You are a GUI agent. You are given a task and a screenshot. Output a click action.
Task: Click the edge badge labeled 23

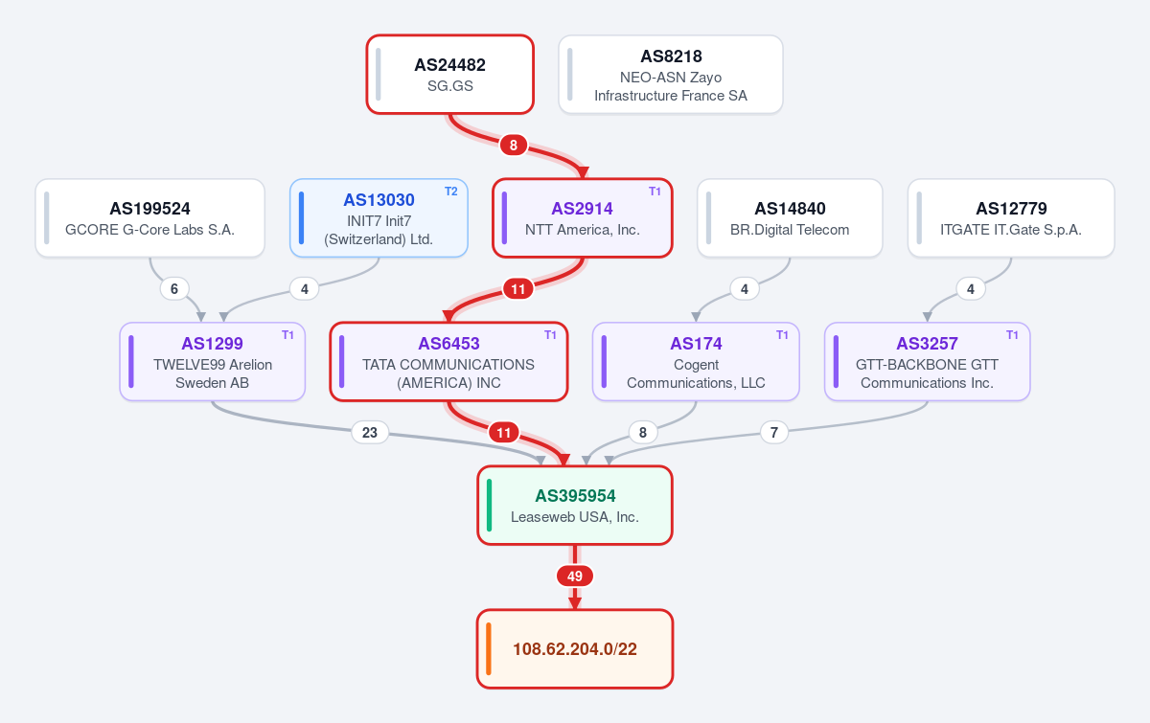point(370,433)
